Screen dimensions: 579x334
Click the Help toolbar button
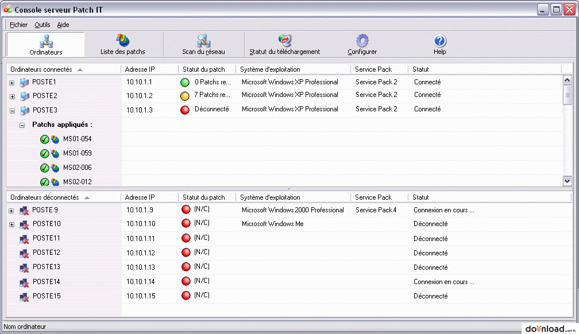pyautogui.click(x=440, y=45)
